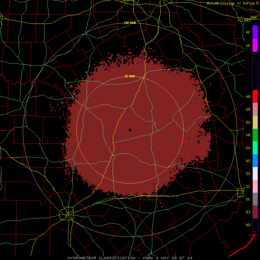
Task: Click the WS legend label
Action: (x=248, y=161)
